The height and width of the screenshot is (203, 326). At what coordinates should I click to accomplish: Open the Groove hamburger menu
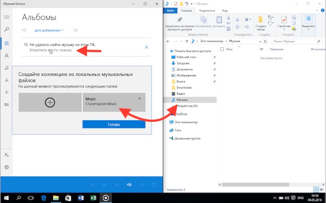[7, 17]
